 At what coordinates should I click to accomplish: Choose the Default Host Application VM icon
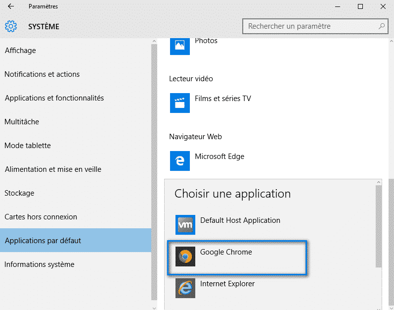pos(185,225)
